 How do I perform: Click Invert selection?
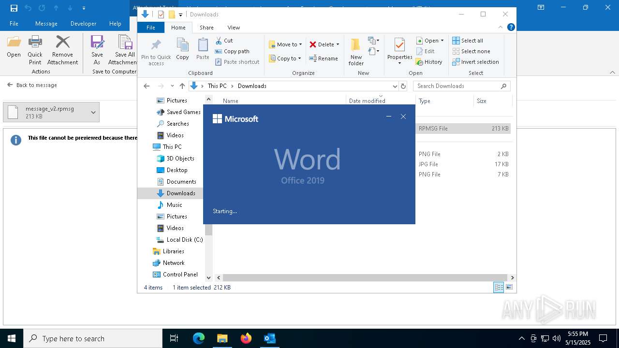(475, 62)
